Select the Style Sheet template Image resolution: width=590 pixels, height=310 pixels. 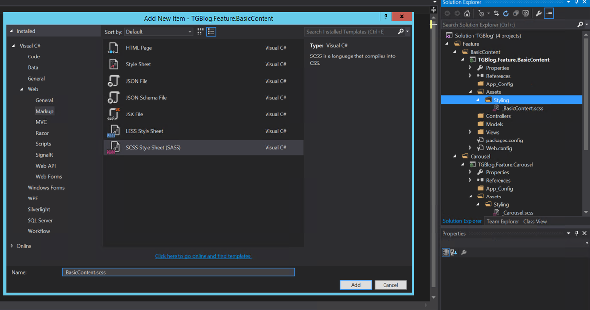[x=203, y=64]
